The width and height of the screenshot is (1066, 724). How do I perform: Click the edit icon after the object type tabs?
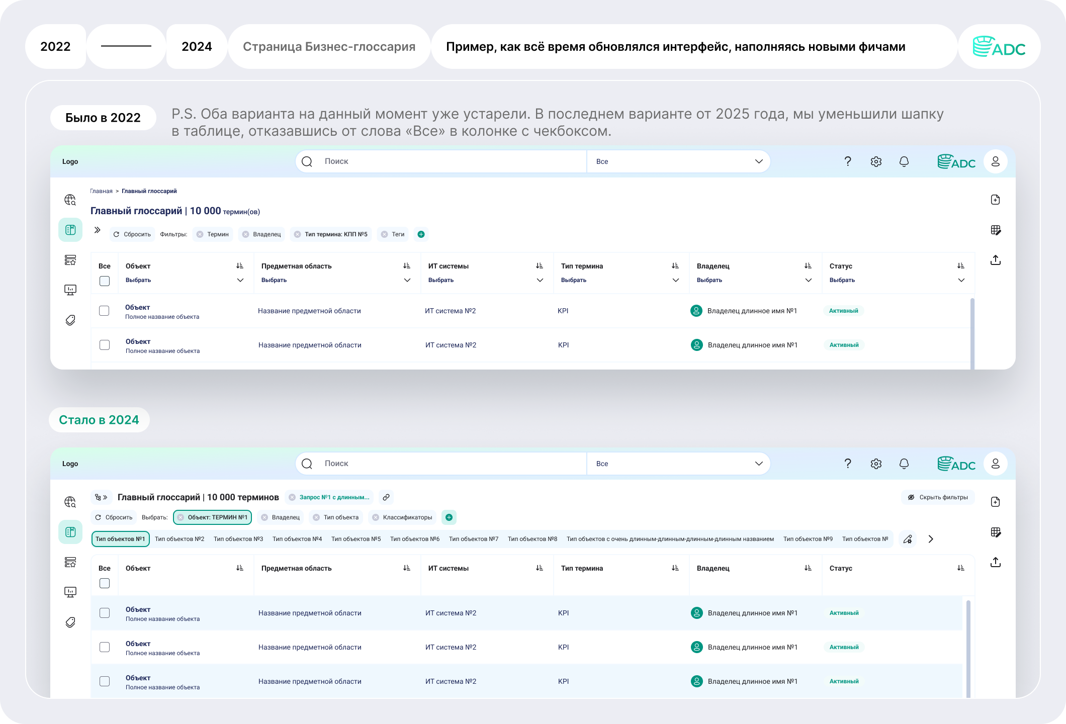[908, 539]
